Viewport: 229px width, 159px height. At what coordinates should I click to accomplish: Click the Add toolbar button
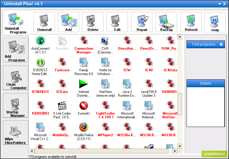68,22
